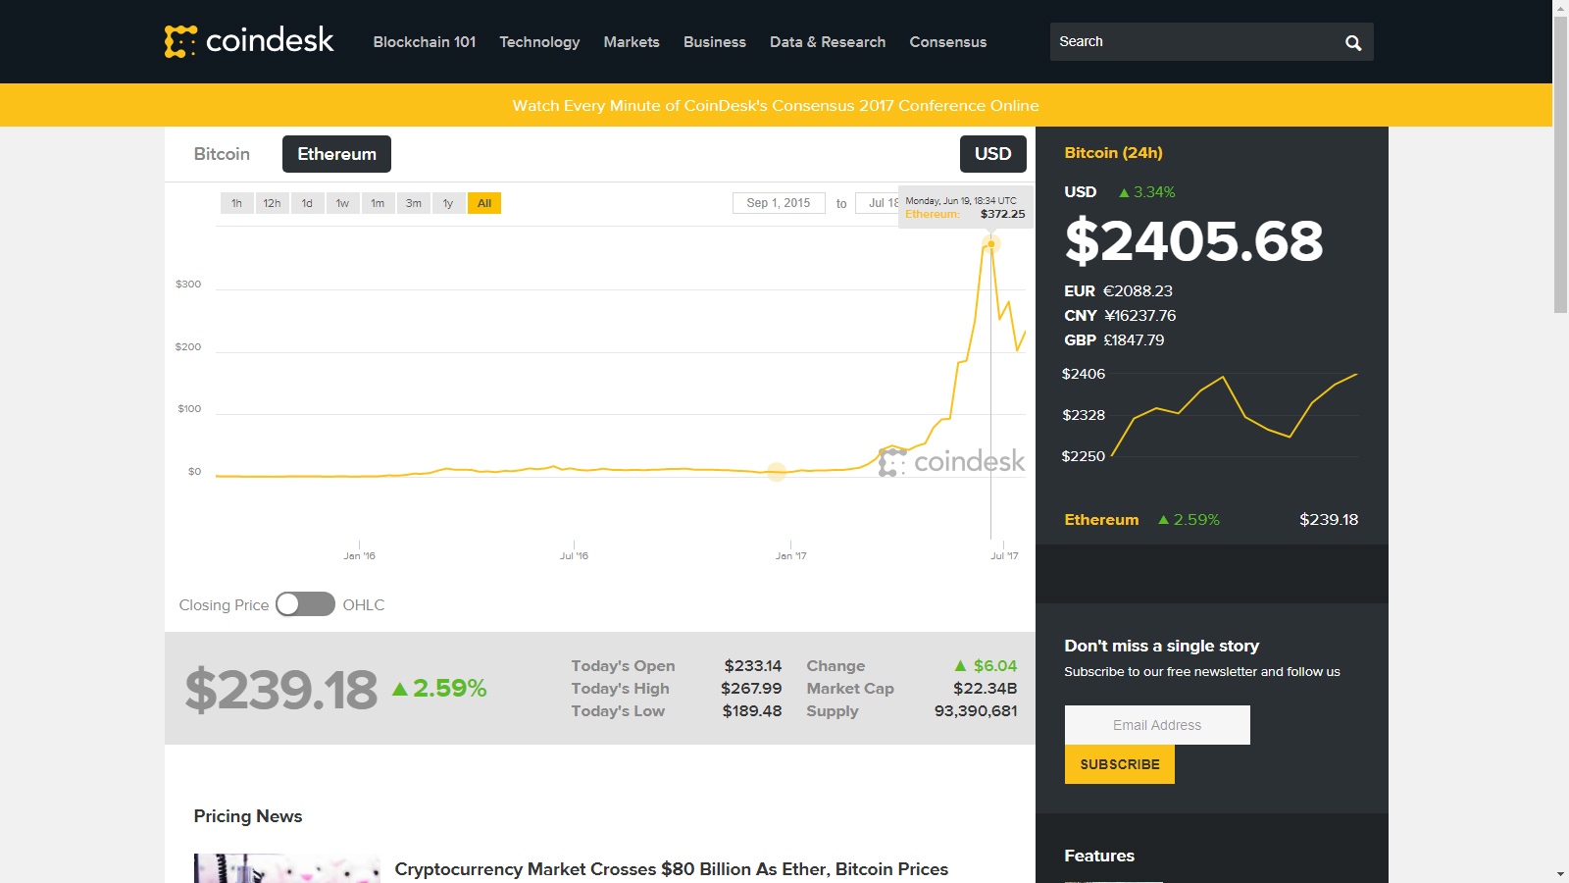Image resolution: width=1569 pixels, height=883 pixels.
Task: Click the scrollbar down arrow
Action: [x=1560, y=873]
